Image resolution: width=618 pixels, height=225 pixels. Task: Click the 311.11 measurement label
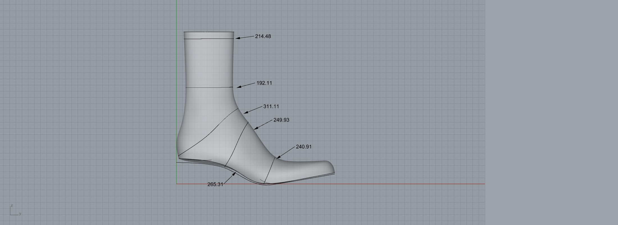pos(271,107)
